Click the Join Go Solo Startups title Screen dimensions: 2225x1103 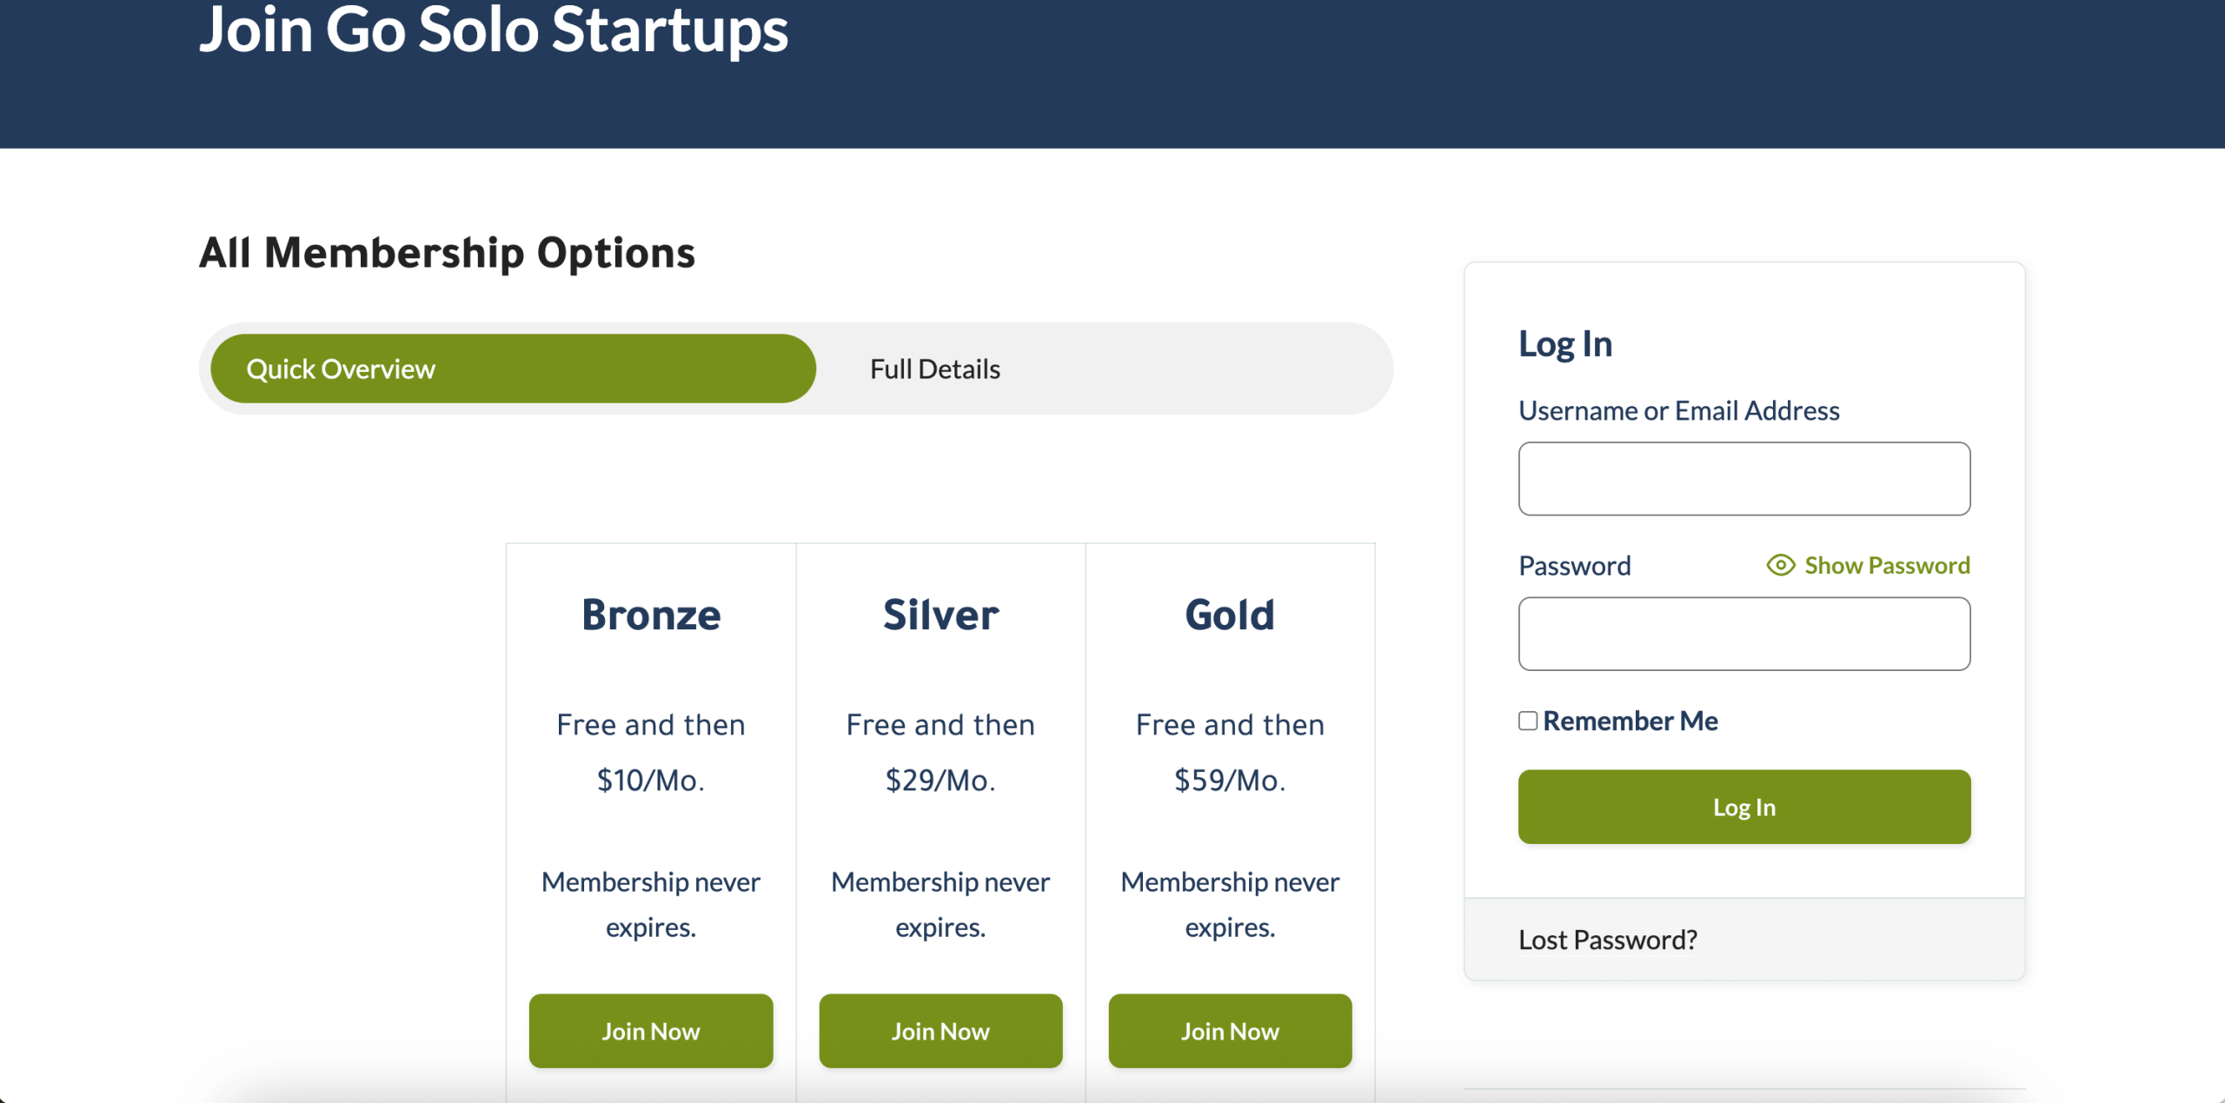pos(493,30)
